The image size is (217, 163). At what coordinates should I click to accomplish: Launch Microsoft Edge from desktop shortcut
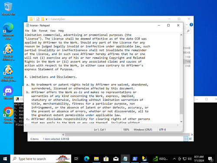(x=8, y=31)
